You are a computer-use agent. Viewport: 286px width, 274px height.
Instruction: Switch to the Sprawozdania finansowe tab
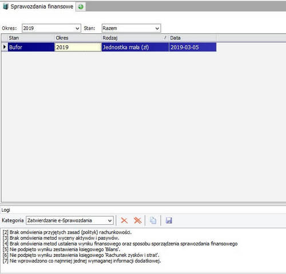point(38,6)
